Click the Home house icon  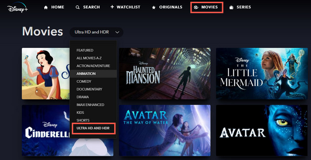46,8
